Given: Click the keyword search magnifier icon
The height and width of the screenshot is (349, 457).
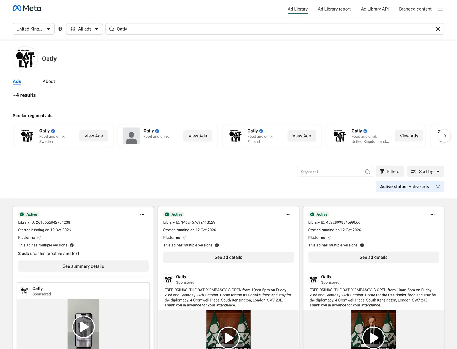Looking at the screenshot, I should click(x=367, y=171).
